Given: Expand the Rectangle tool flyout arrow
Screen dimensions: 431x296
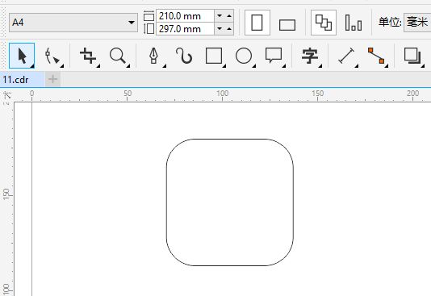Looking at the screenshot, I should 224,66.
